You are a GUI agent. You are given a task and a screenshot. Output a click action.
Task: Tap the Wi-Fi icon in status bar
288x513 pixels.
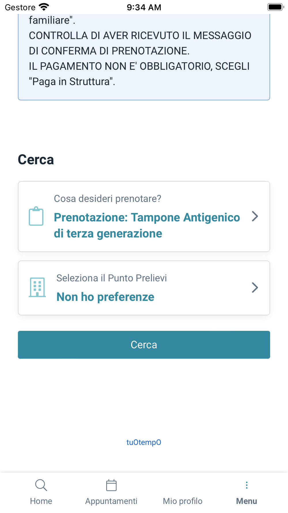point(44,7)
